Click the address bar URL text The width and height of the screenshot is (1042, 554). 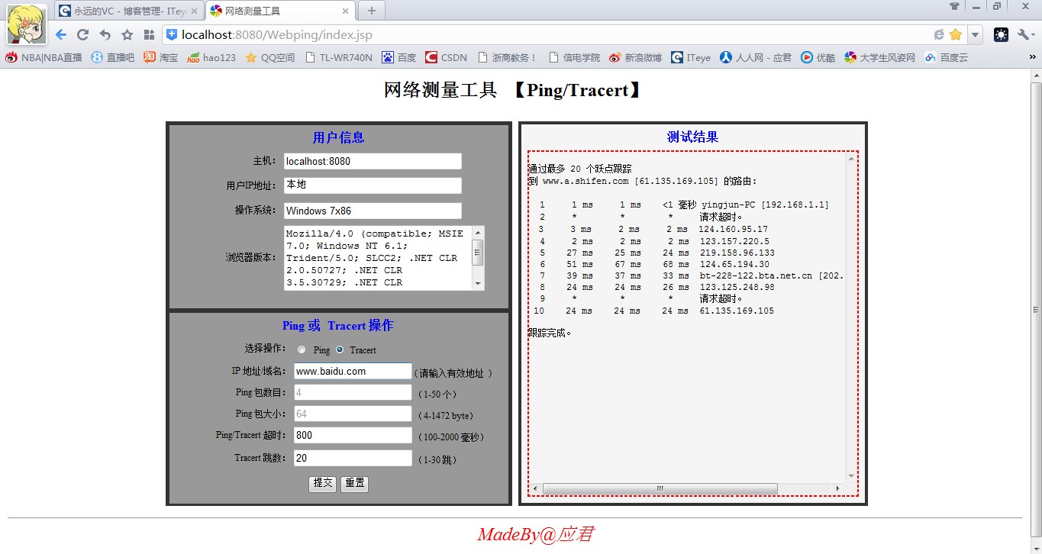coord(277,34)
